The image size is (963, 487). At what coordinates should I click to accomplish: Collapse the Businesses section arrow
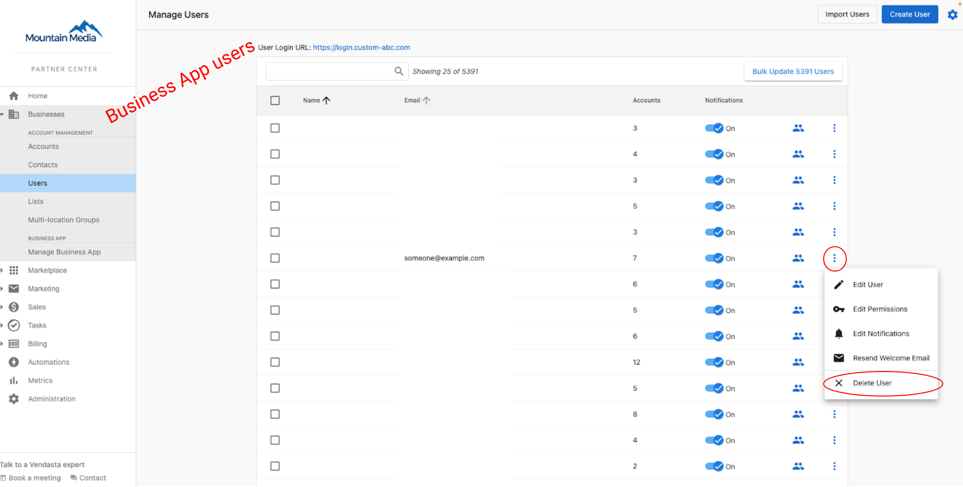tap(2, 114)
